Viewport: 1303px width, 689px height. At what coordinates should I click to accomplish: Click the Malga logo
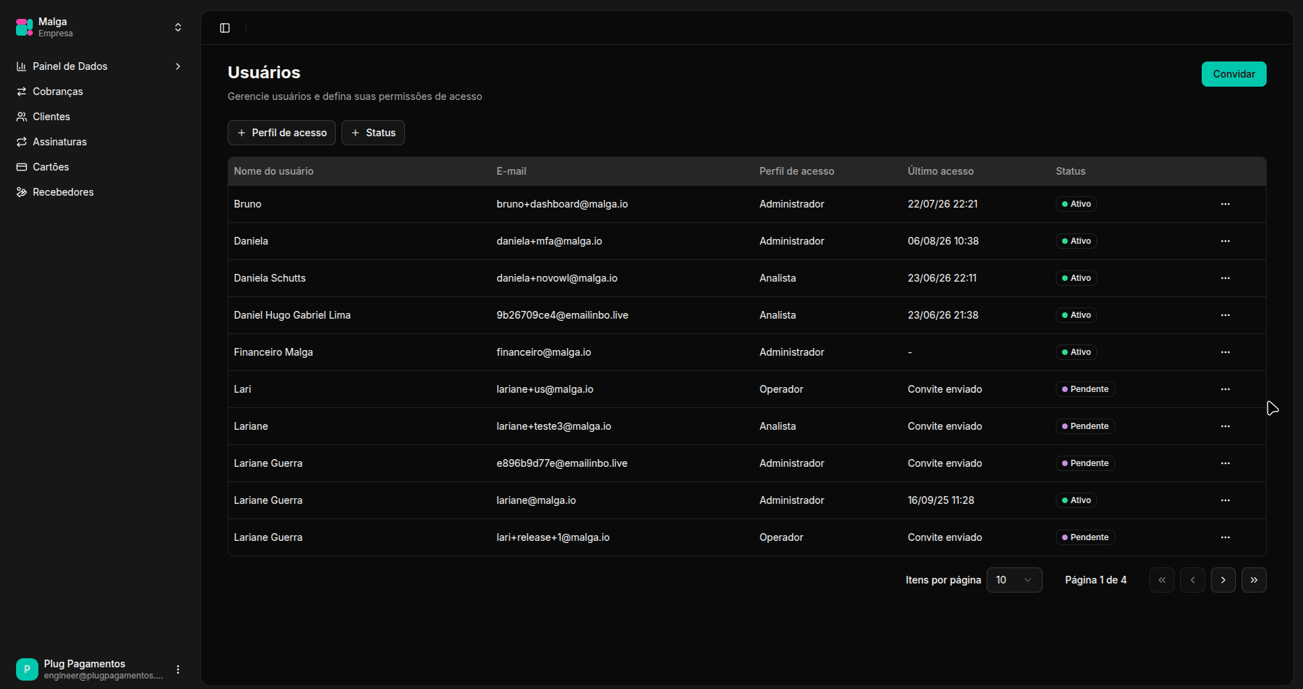(24, 27)
